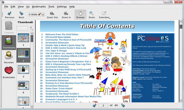Screen dimensions: 184x110
Task: Open 'Printing To A Vista Machine' link
Action: click(x=69, y=83)
